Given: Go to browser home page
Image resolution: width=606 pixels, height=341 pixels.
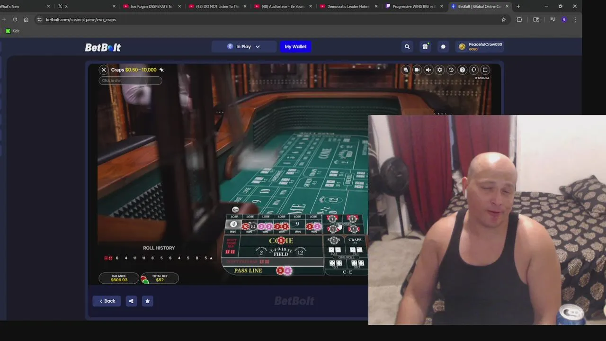Looking at the screenshot, I should (26, 19).
